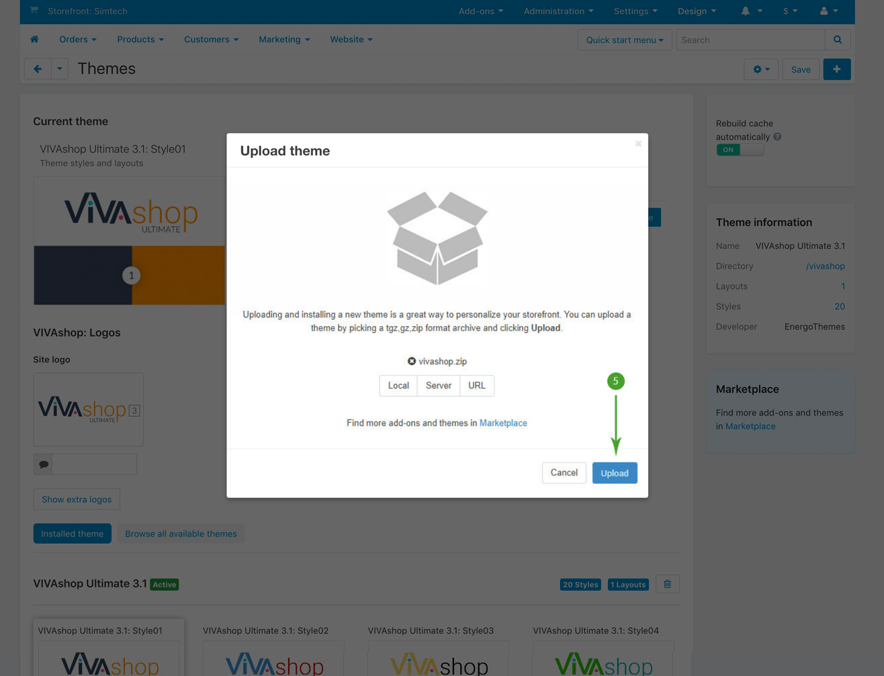Click the Save button
Screen dimensions: 884x676
[x=801, y=69]
